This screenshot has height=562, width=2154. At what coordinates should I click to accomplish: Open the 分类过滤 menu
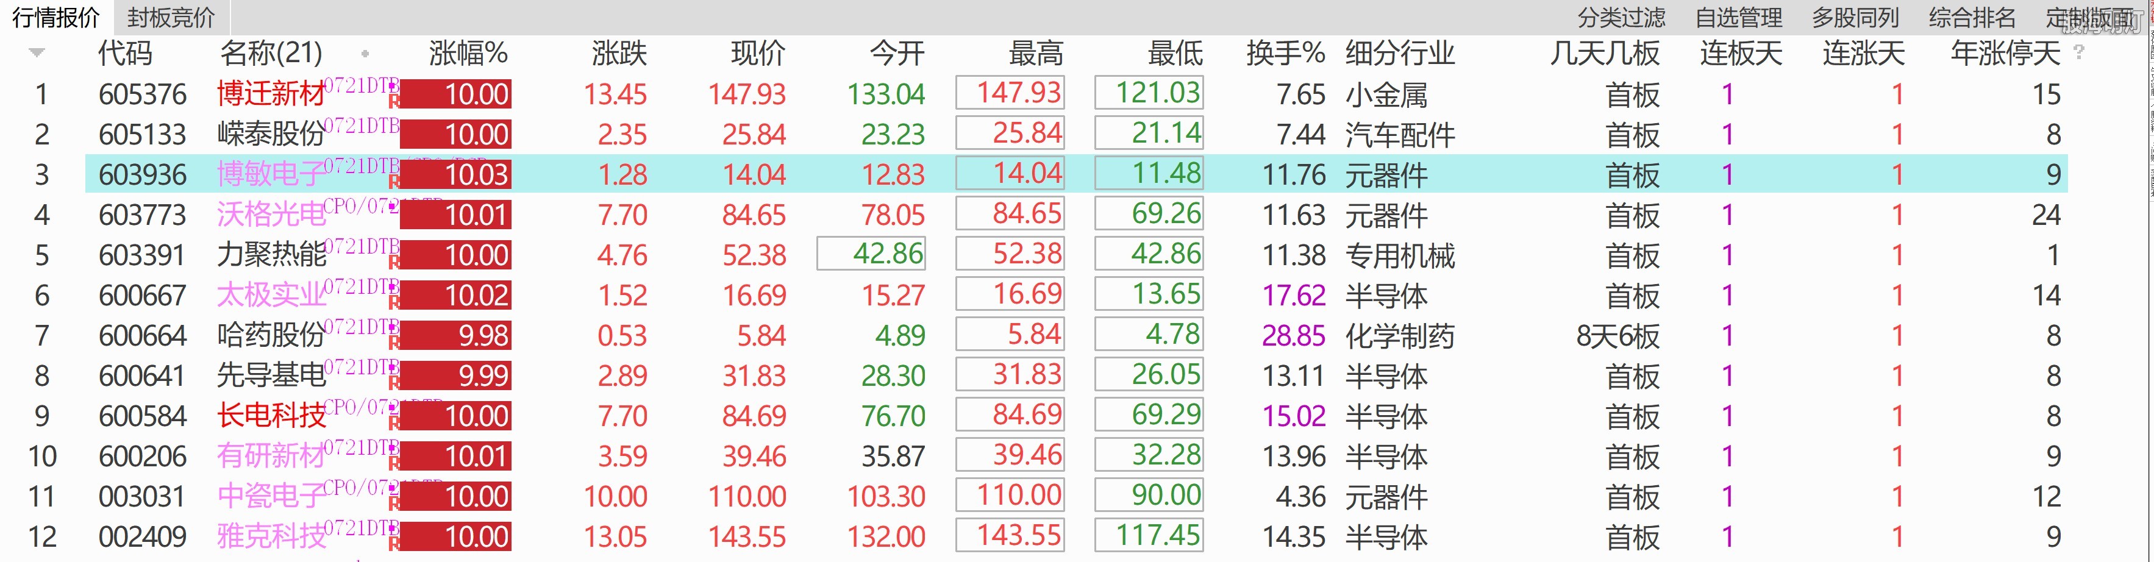point(1621,16)
